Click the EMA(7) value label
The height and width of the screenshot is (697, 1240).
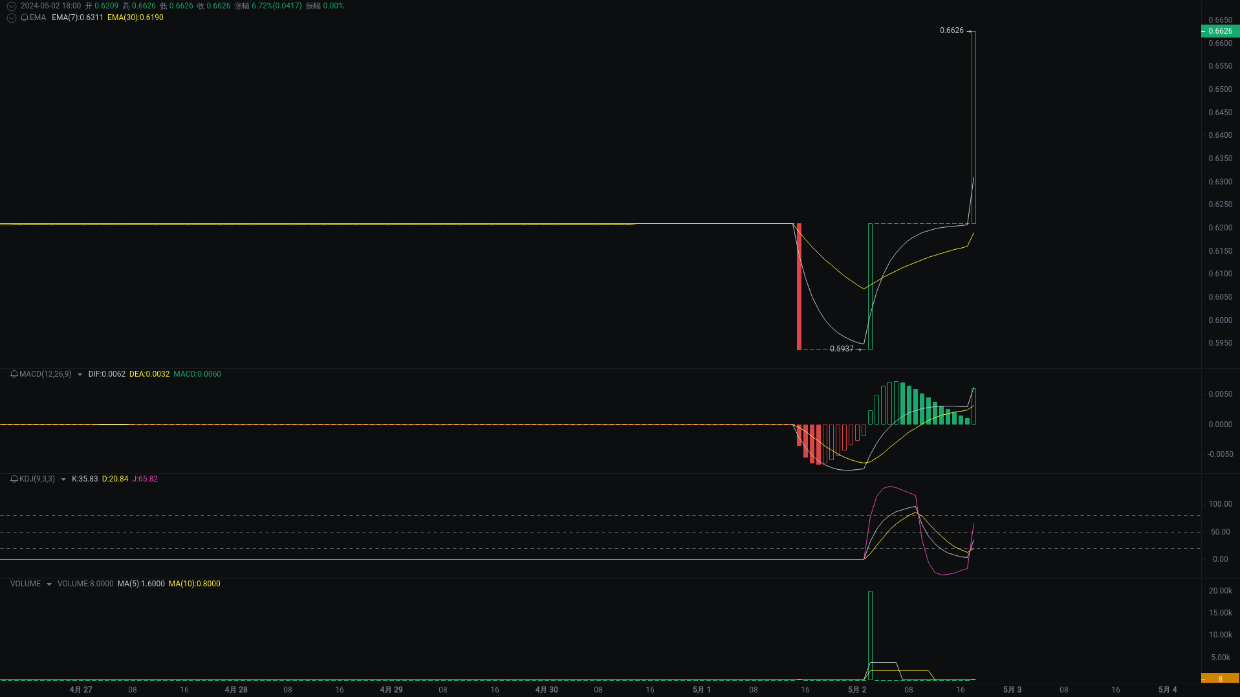77,17
